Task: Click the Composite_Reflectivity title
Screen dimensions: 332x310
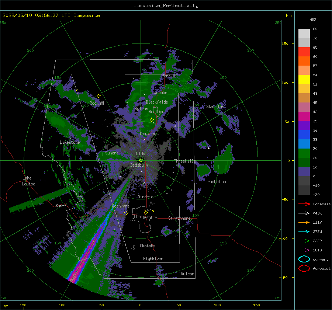Action: [166, 6]
